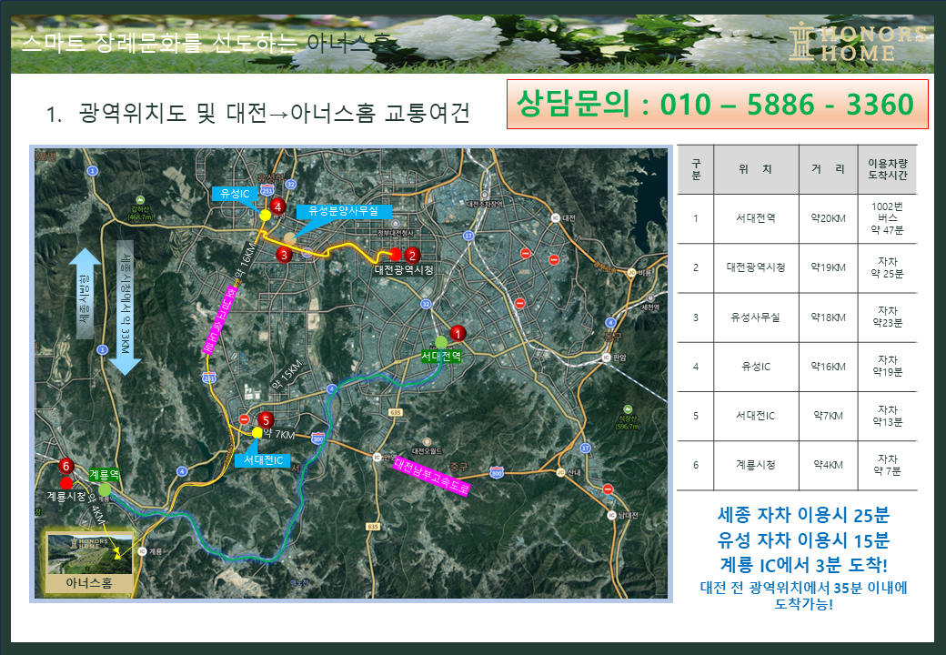Click the 계룡시청 map label

pyautogui.click(x=66, y=496)
